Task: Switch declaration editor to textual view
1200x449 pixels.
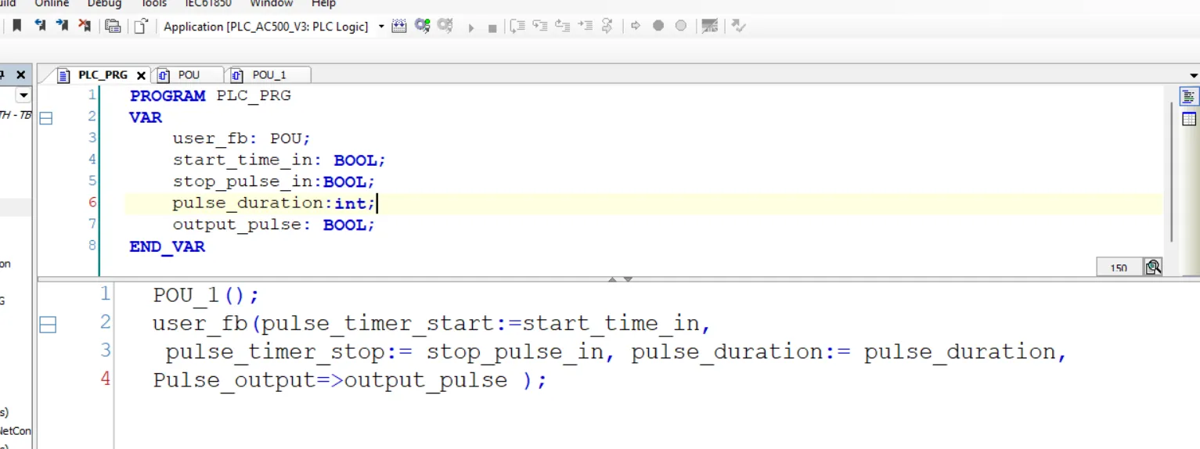Action: point(1189,97)
